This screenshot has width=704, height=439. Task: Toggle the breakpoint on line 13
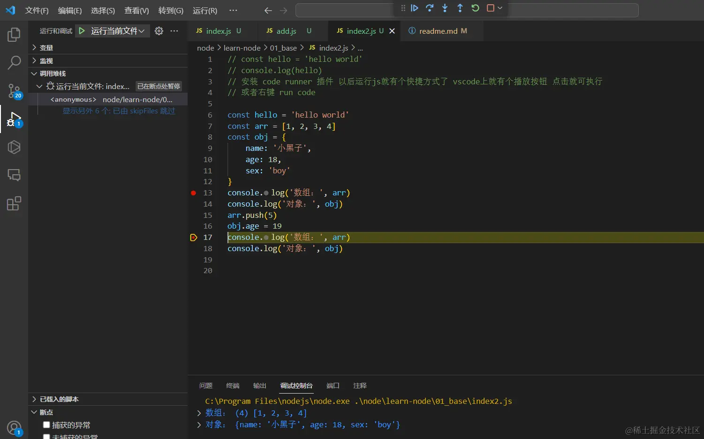pos(193,193)
